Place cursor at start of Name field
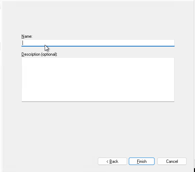Screen dimensions: 195x172 pos(23,43)
